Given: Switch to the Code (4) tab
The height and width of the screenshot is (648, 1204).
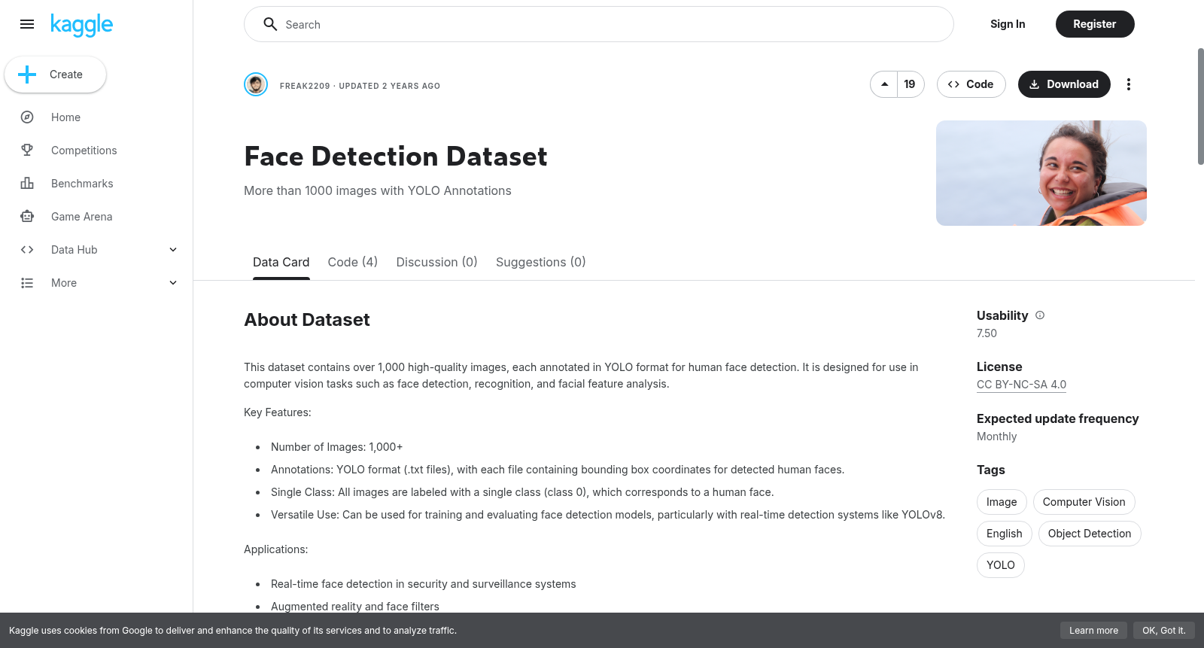Looking at the screenshot, I should (x=353, y=262).
